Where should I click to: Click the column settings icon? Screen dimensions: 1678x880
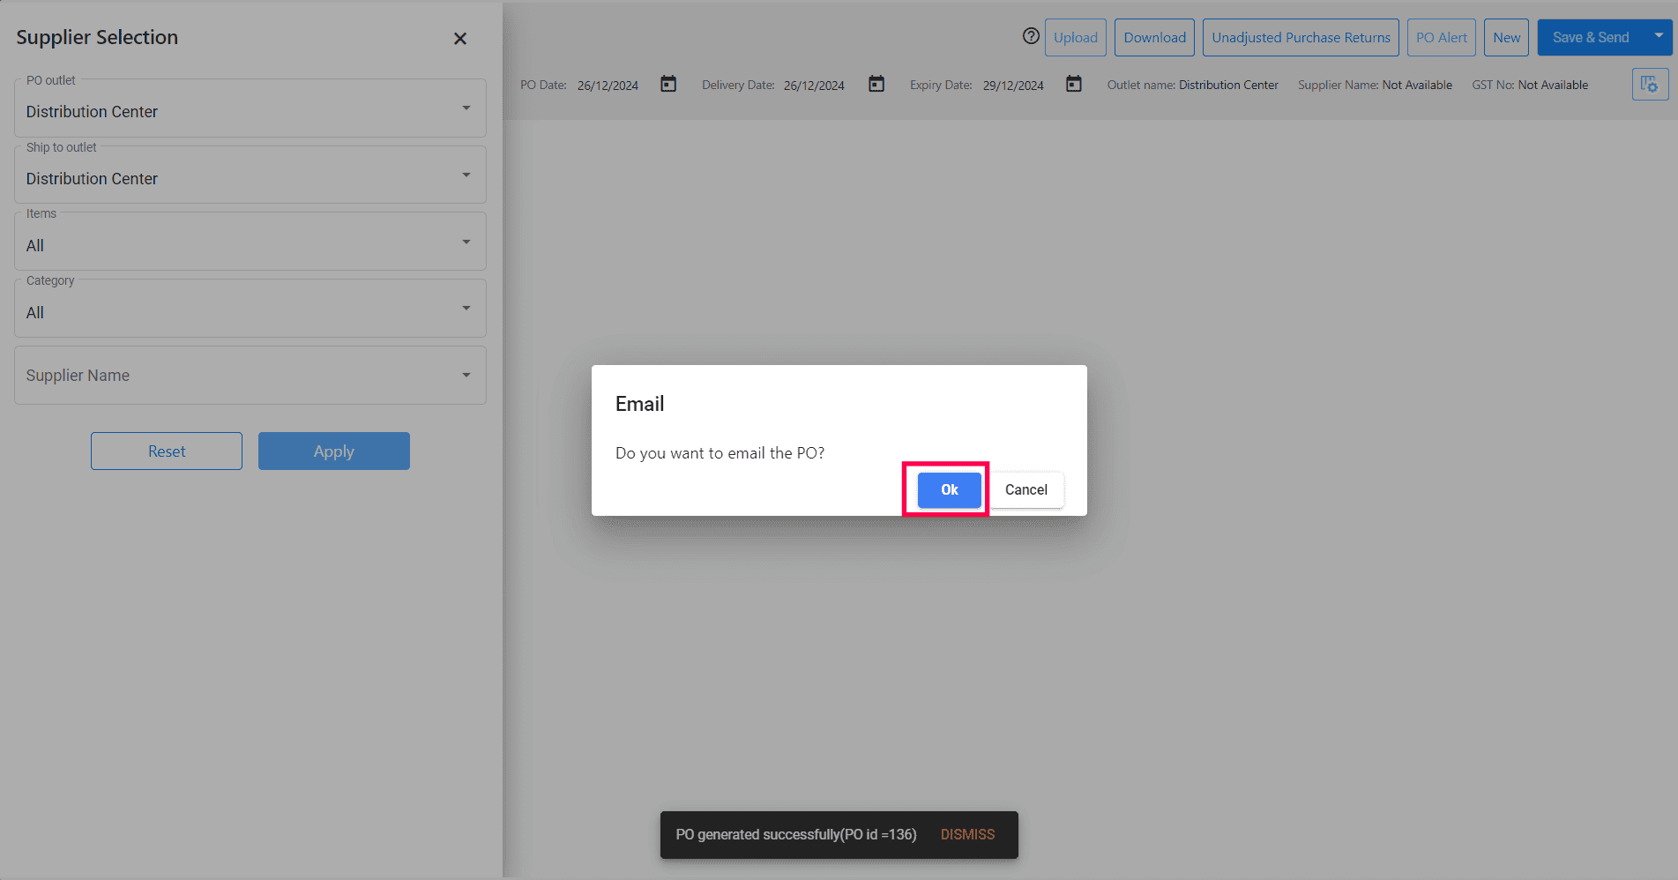(1650, 85)
